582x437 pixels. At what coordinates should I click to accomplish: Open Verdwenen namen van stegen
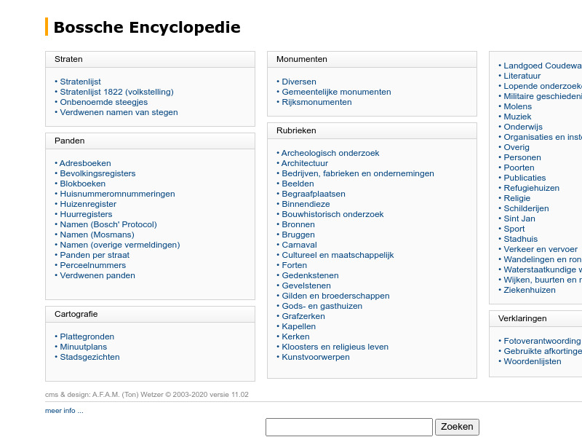click(119, 112)
